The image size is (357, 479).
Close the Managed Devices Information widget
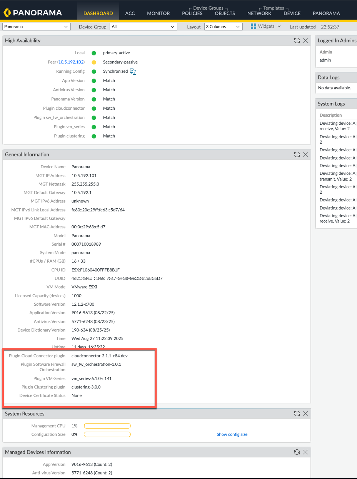click(305, 452)
